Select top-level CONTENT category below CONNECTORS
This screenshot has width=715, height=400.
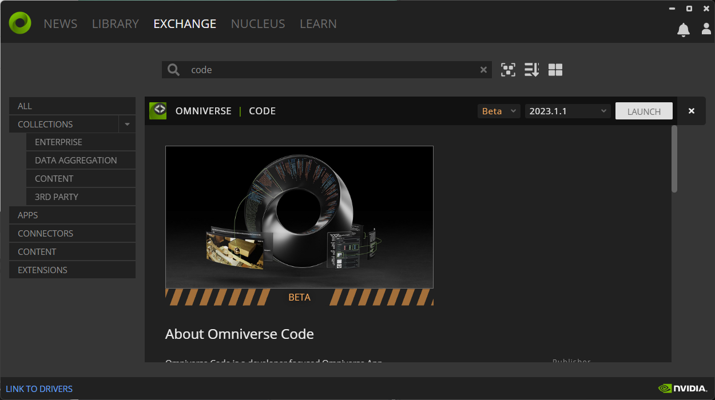72,251
